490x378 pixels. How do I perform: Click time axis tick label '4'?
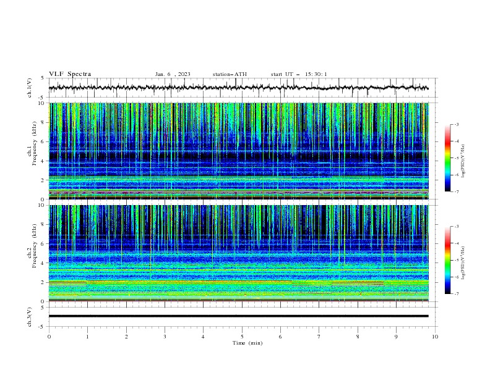[203, 337]
